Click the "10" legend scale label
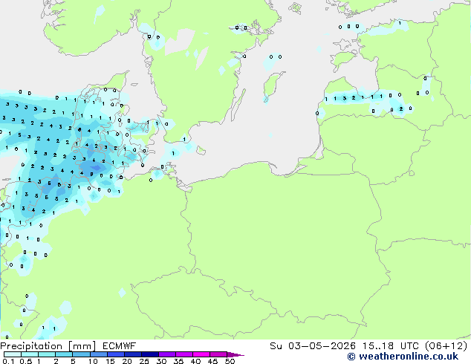 click(93, 361)
